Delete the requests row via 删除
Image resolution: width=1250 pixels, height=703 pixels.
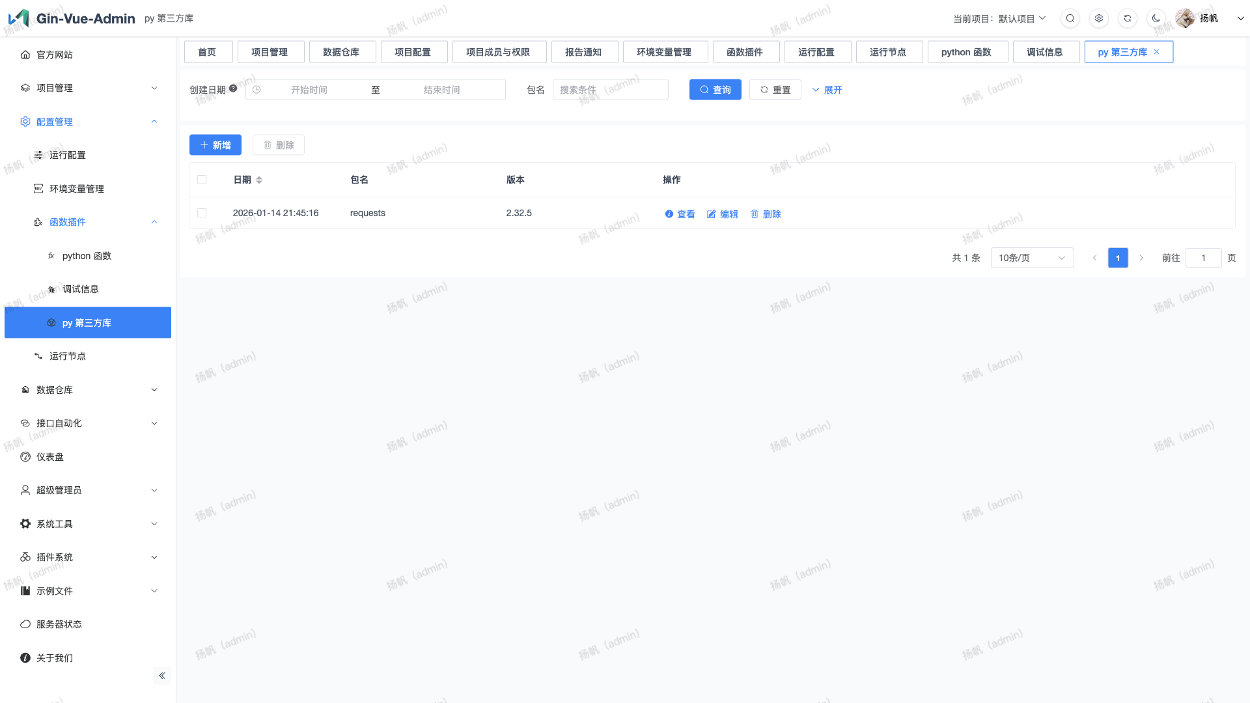click(x=766, y=214)
